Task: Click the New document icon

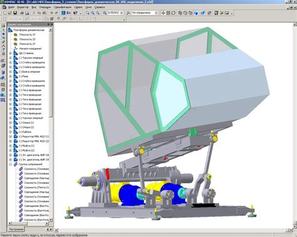Action: coord(5,13)
